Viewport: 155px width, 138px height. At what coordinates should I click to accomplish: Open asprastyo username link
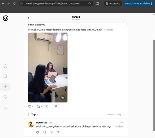coord(42,122)
